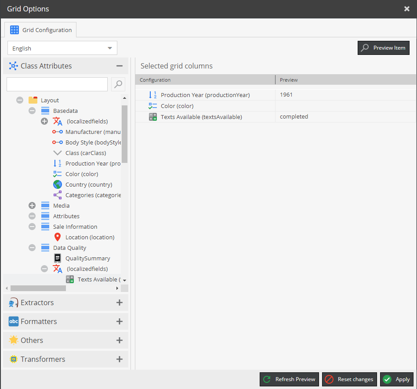Screen dimensions: 417x389
Task: Click the Layout folder icon
Action: tap(33, 100)
